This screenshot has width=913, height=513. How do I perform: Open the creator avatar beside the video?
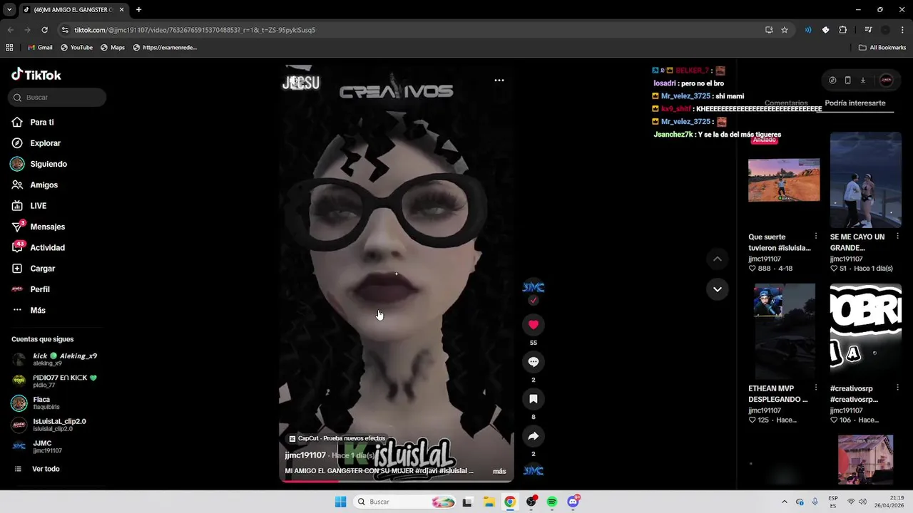533,287
